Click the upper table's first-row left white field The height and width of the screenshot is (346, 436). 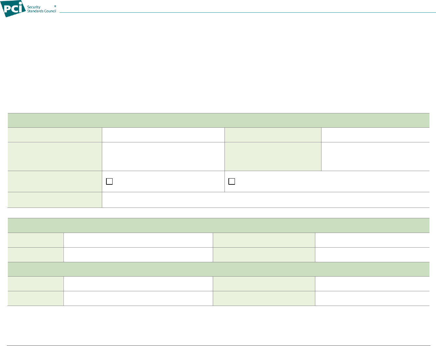click(163, 135)
